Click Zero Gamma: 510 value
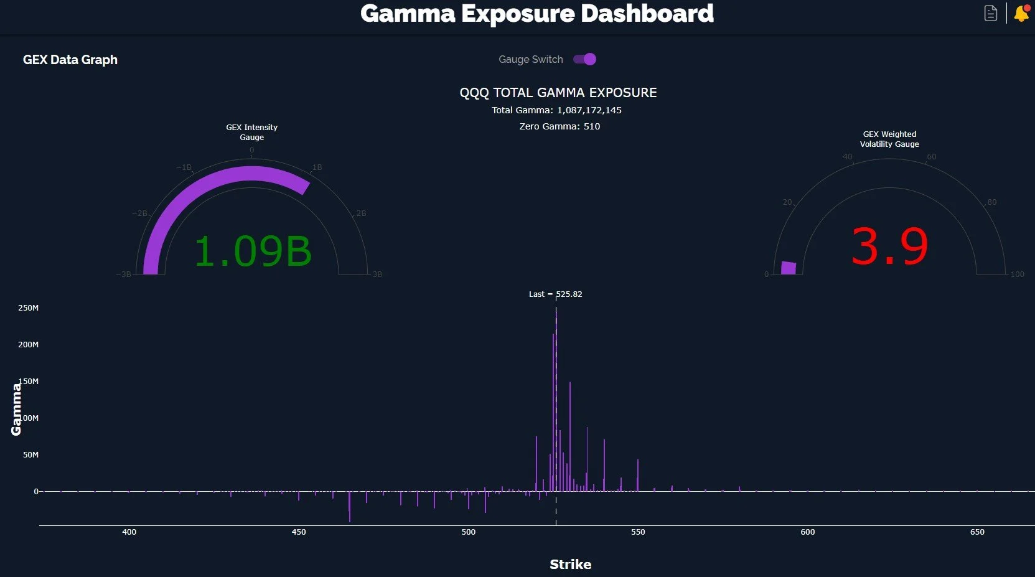 [x=560, y=126]
